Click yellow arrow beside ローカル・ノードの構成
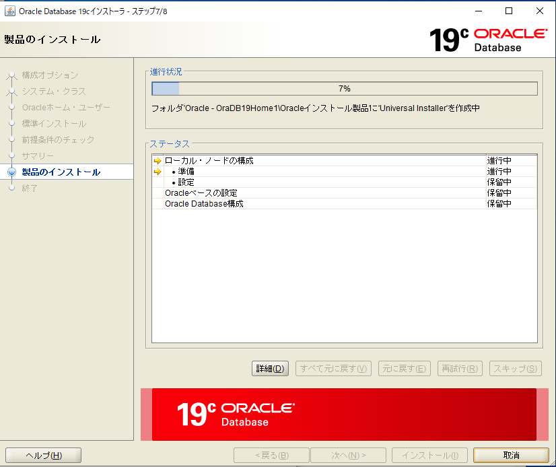This screenshot has height=467, width=556. point(158,161)
